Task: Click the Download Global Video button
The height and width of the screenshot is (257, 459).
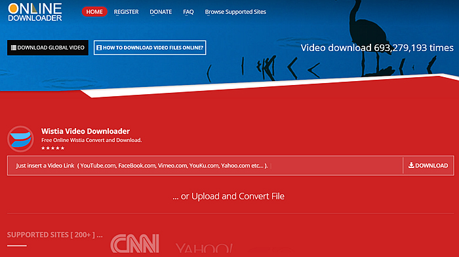Action: click(x=48, y=48)
